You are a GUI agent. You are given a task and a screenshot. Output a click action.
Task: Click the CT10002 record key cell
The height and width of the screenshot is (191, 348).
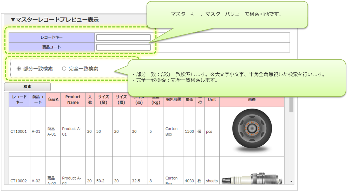click(19, 181)
